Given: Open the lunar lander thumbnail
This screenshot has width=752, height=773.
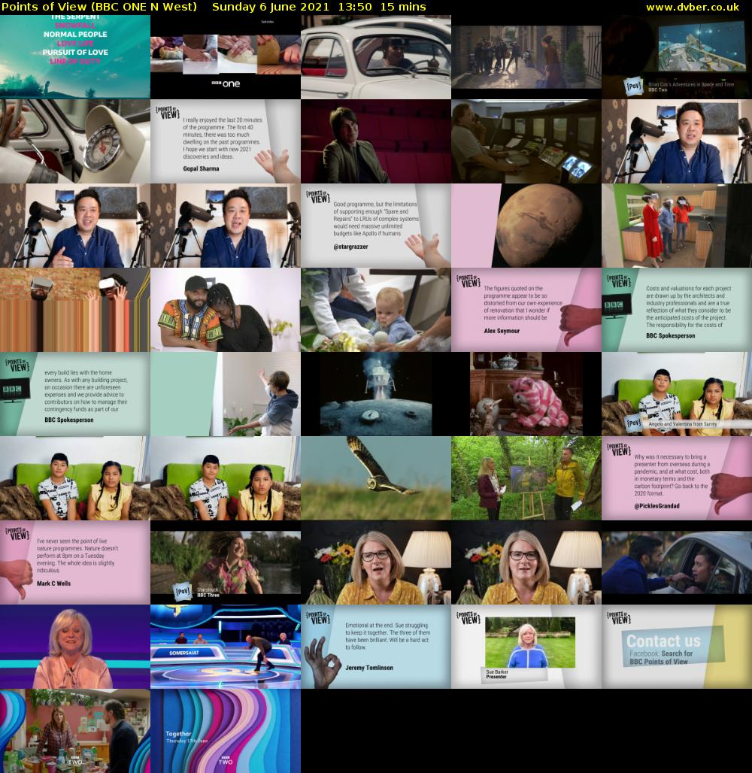Looking at the screenshot, I should [376, 394].
